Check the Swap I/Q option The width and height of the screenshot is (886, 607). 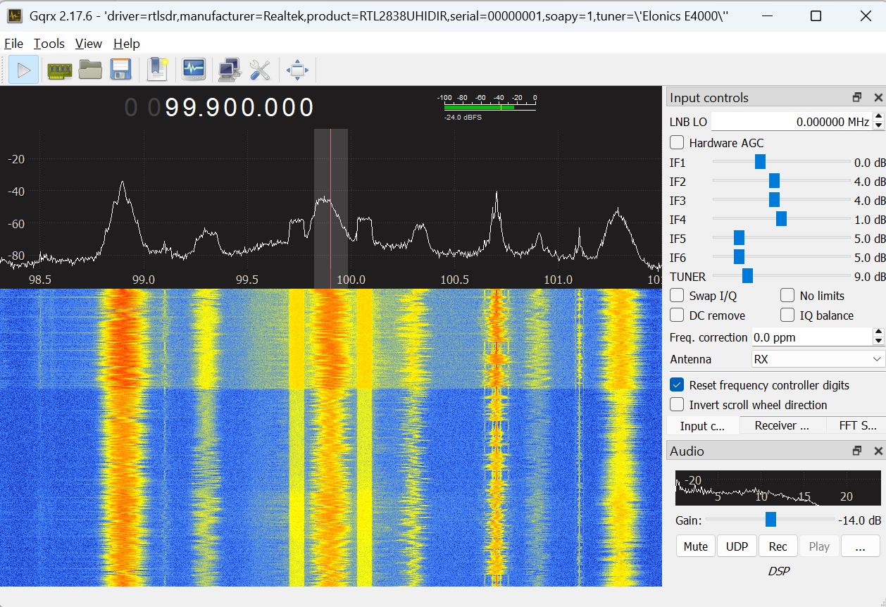click(677, 296)
